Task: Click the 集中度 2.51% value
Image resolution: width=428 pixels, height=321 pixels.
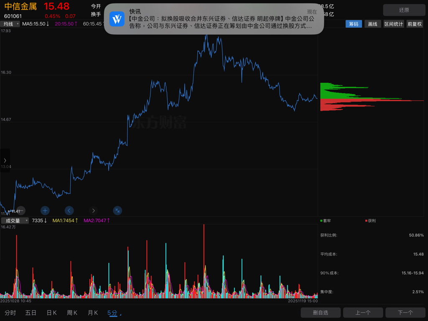Action: (x=418, y=292)
